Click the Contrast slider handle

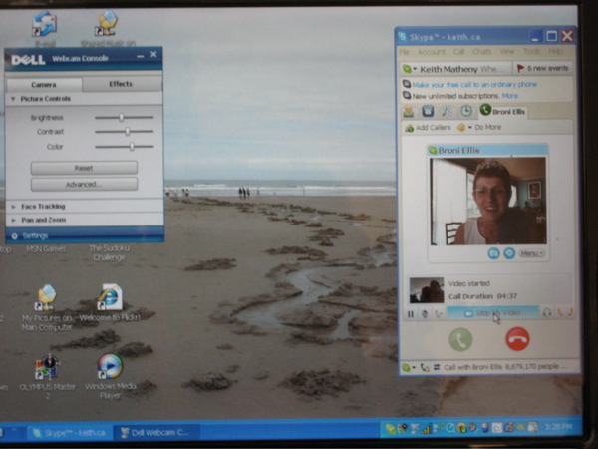click(x=128, y=131)
